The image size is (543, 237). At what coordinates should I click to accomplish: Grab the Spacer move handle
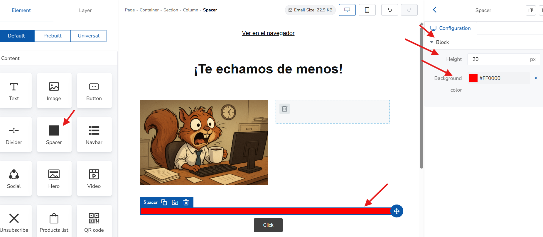coord(397,211)
